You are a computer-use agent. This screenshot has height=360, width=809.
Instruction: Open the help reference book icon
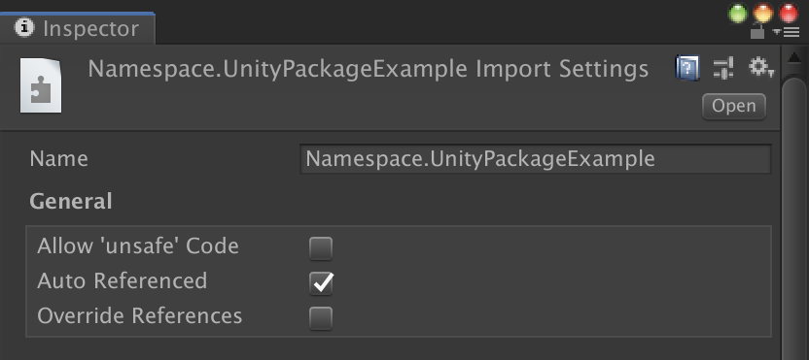pyautogui.click(x=687, y=68)
